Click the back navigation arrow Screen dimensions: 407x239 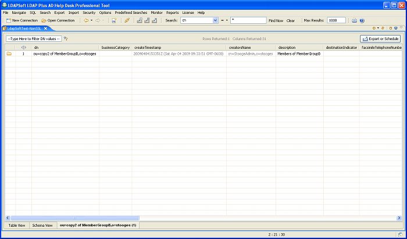tap(86, 20)
